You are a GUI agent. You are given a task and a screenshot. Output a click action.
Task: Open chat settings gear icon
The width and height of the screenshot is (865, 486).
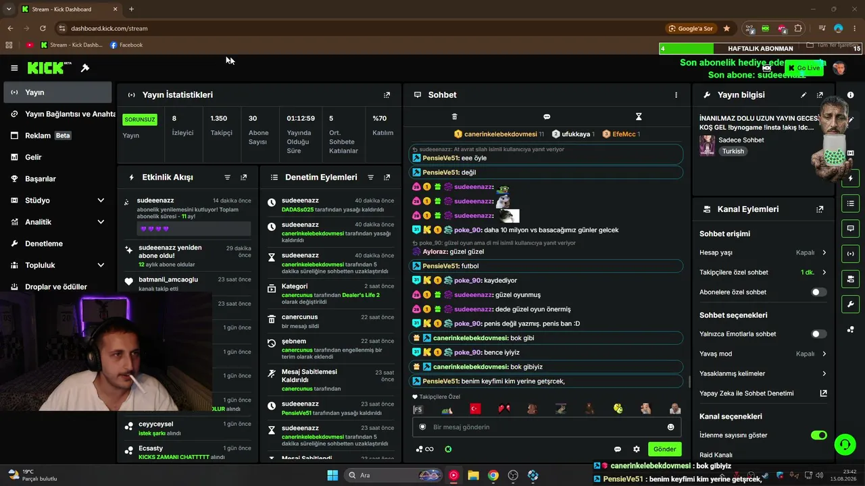point(636,450)
